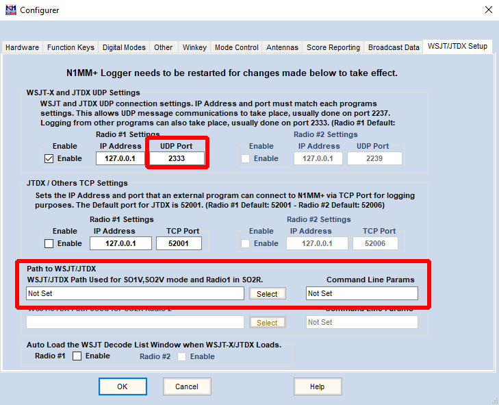The height and width of the screenshot is (405, 499).
Task: Enable Radio #1 TCP settings checkbox
Action: tap(49, 244)
